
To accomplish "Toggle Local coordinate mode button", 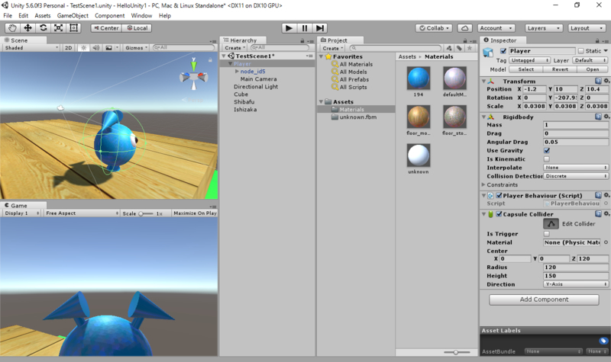I will (137, 28).
